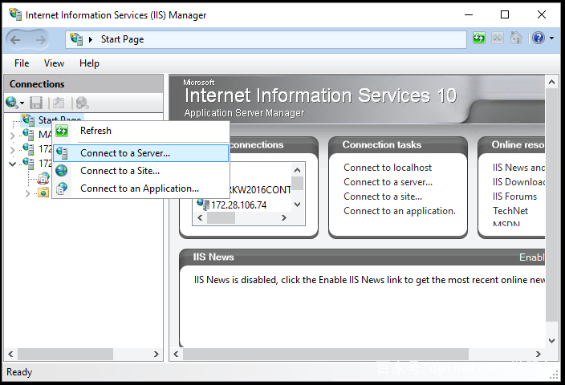This screenshot has height=385, width=565.
Task: Click the Start Page address field
Action: point(266,39)
